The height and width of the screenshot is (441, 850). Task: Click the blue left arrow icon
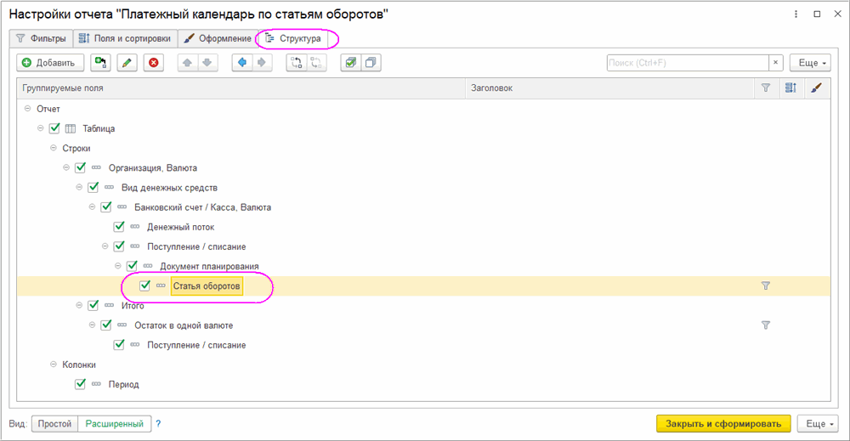coord(241,63)
